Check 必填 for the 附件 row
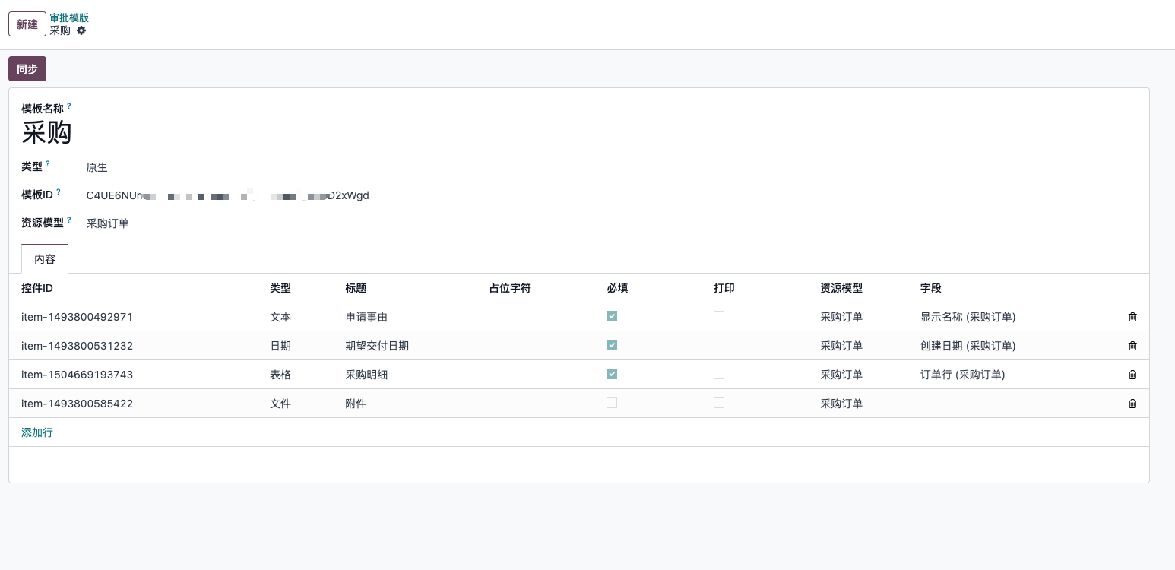1175x570 pixels. (612, 403)
